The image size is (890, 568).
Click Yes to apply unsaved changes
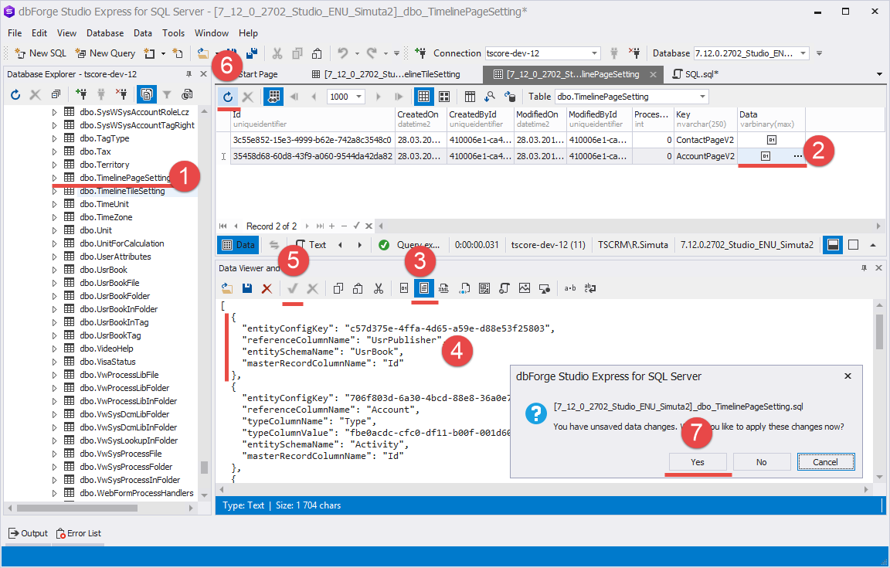(698, 462)
